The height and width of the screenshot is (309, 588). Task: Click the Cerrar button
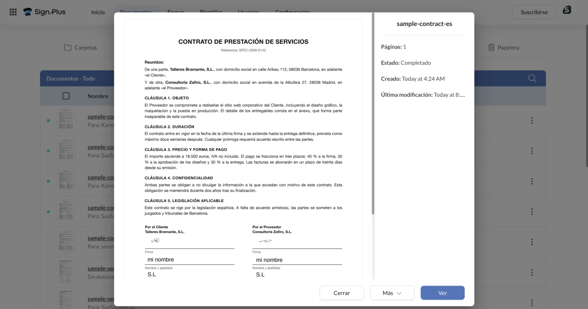[x=341, y=293]
